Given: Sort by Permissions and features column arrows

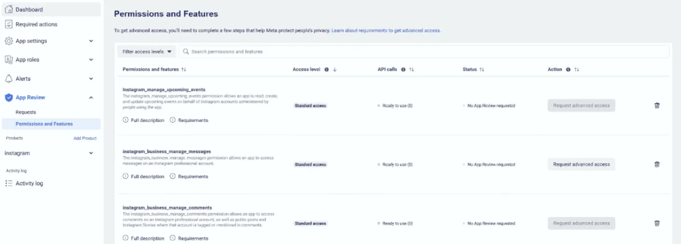Looking at the screenshot, I should (x=184, y=69).
